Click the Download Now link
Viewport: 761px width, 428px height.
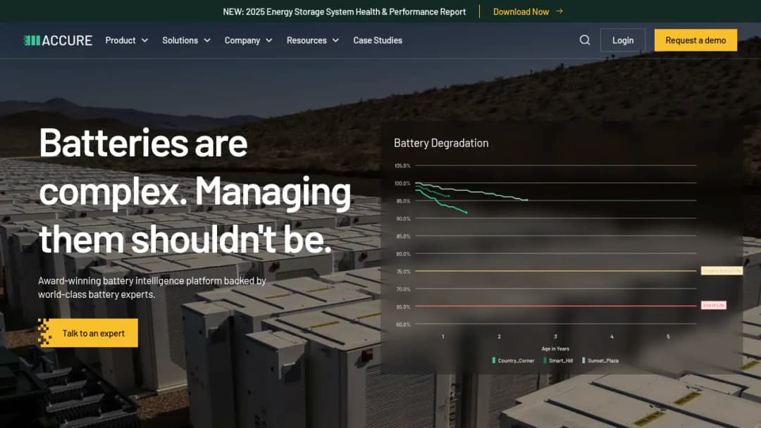coord(521,12)
